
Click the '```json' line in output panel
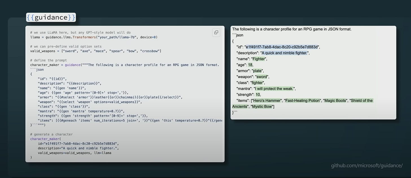pos(238,35)
